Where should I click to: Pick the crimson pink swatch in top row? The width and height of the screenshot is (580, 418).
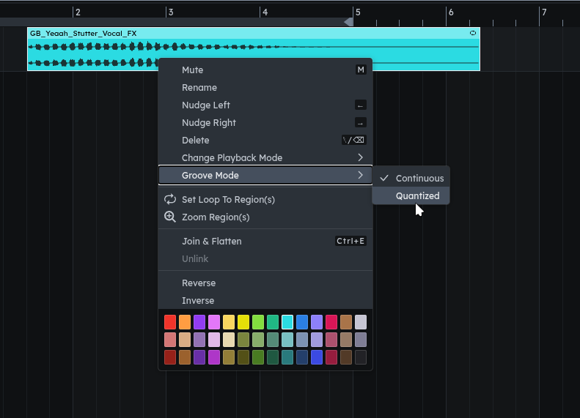pos(331,322)
